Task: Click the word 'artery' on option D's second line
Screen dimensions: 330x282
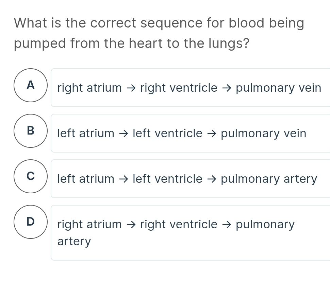Action: 74,242
